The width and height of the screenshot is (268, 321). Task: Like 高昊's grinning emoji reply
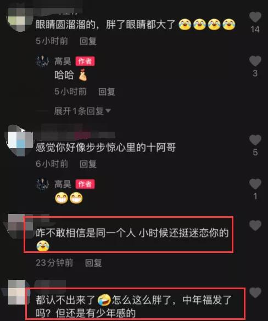[255, 184]
